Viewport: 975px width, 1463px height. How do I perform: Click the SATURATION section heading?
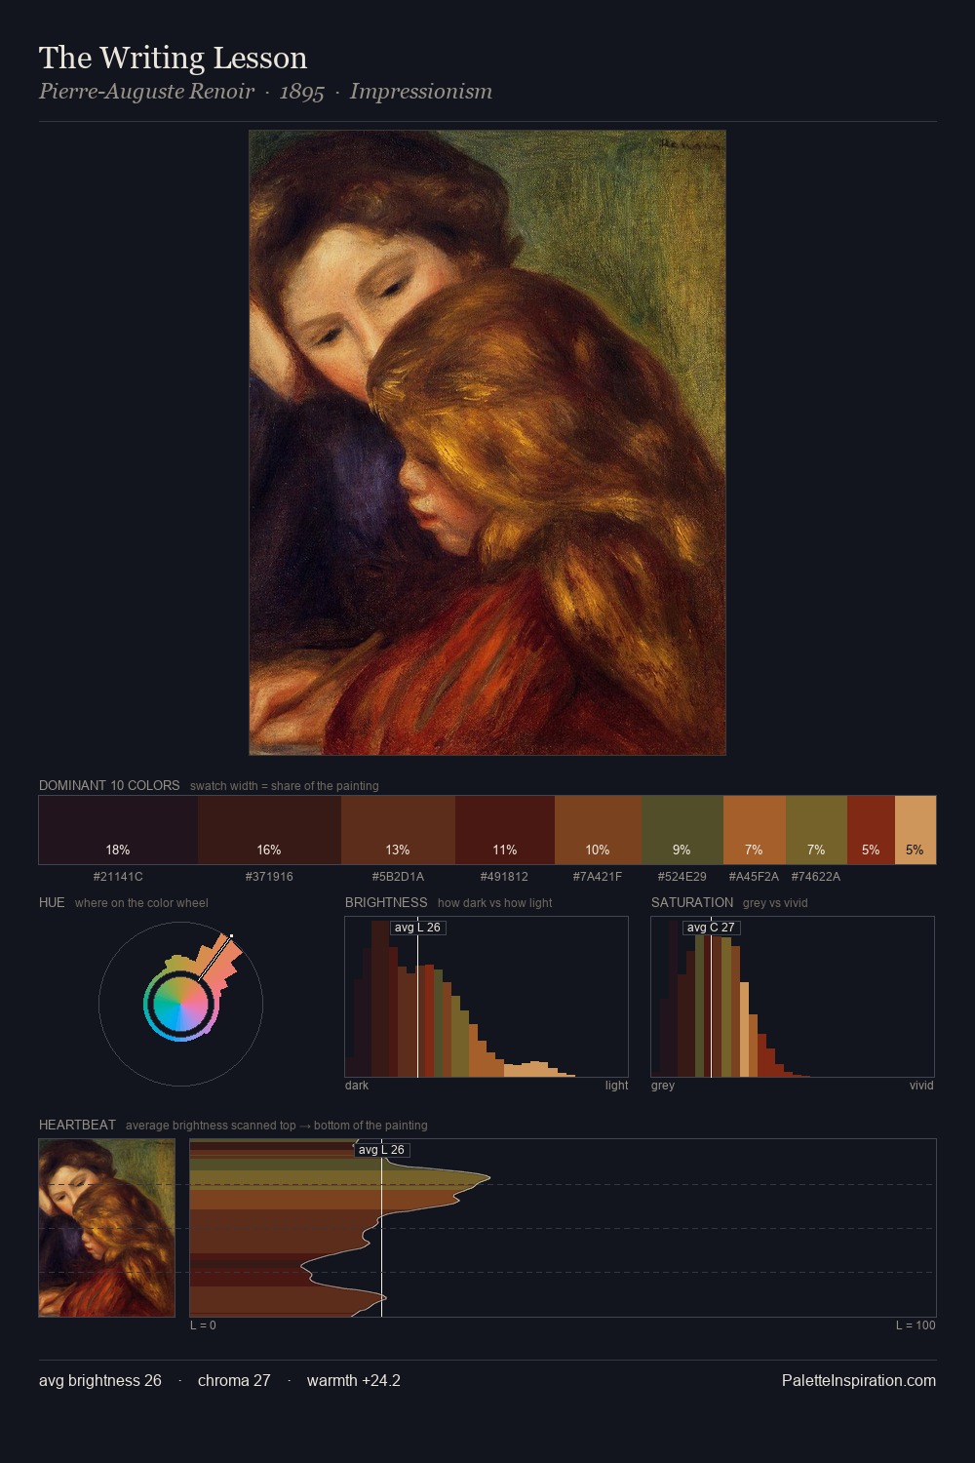692,903
